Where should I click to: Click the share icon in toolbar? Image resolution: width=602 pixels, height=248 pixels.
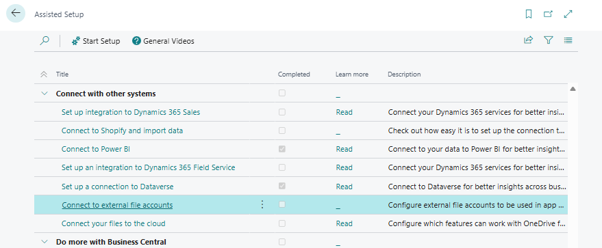528,40
